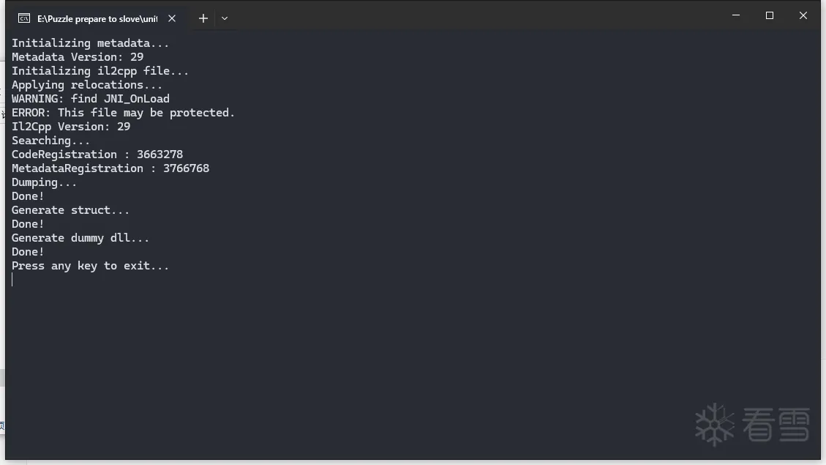The height and width of the screenshot is (465, 826).
Task: Click the 看雪 watermark text
Action: click(776, 424)
